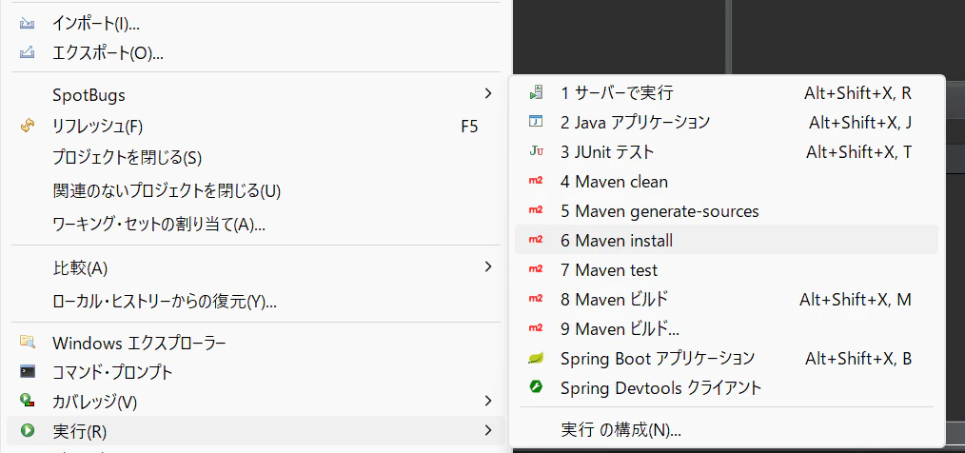Click the Alt+Shift+X, R shortcut text
The height and width of the screenshot is (453, 965).
[x=857, y=93]
